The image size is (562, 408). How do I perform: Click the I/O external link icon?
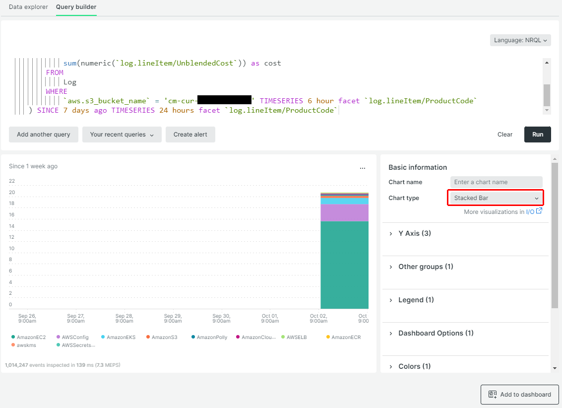[539, 211]
